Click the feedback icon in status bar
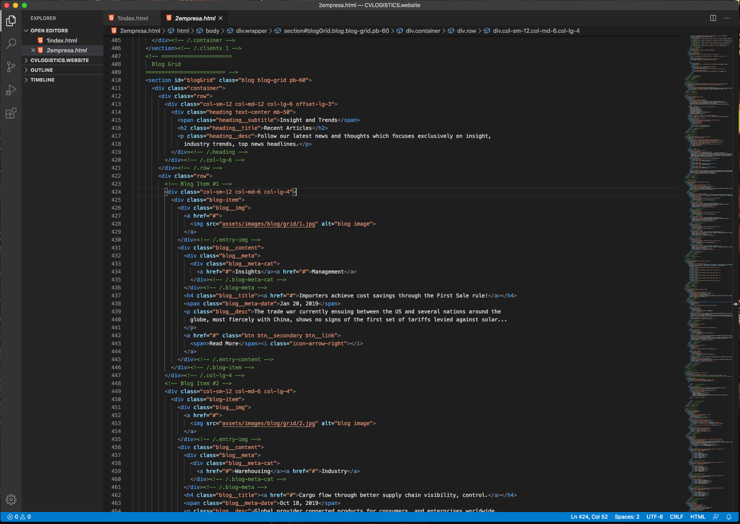 (x=716, y=517)
